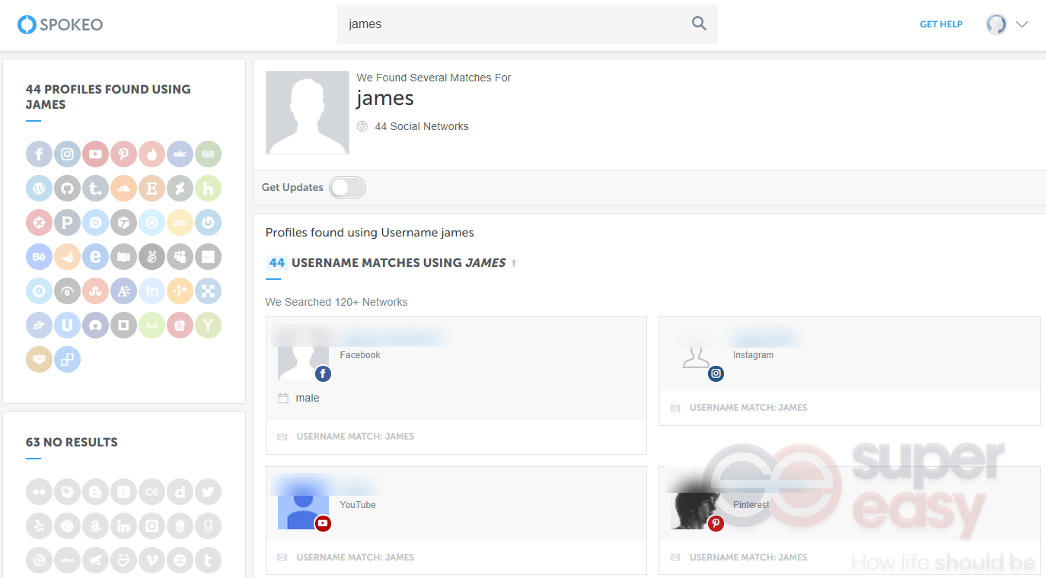The width and height of the screenshot is (1046, 578).
Task: Open the headset support avatar icon
Action: [997, 24]
